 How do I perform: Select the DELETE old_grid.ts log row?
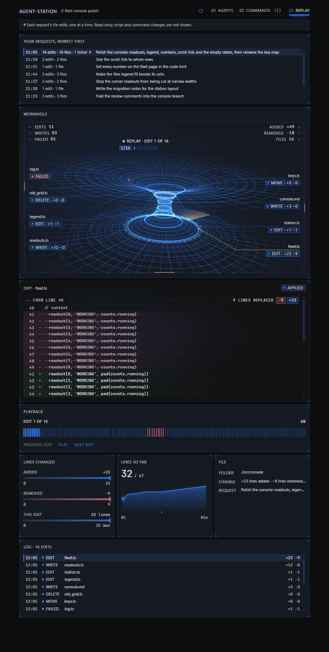[x=163, y=594]
